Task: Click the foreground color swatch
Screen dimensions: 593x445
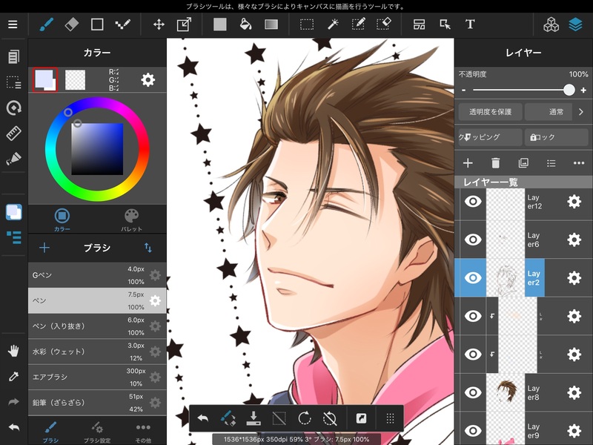Action: point(45,79)
